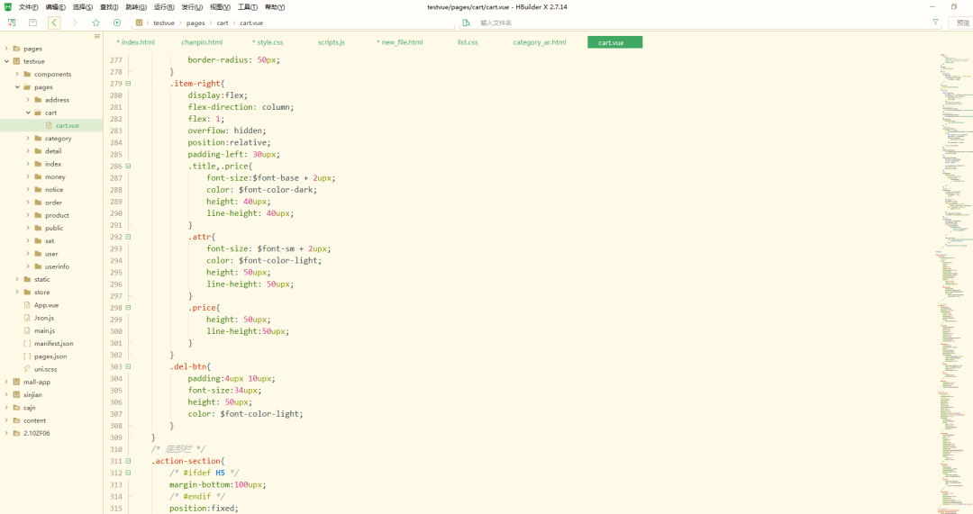Viewport: 973px width, 514px height.
Task: Click the run play icon in toolbar
Action: (117, 23)
